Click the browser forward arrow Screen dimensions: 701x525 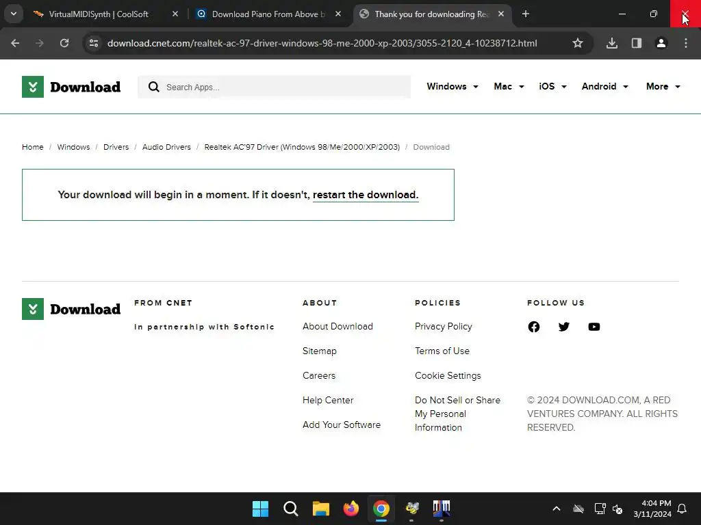[x=40, y=43]
